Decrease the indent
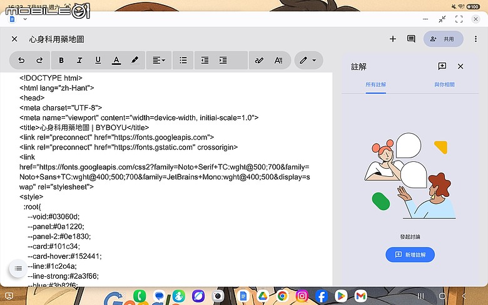Screen dimensions: 488x305 [x=205, y=61]
